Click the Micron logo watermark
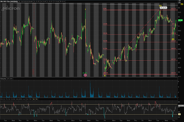Viewport: 184px width, 122px height. click(x=11, y=9)
